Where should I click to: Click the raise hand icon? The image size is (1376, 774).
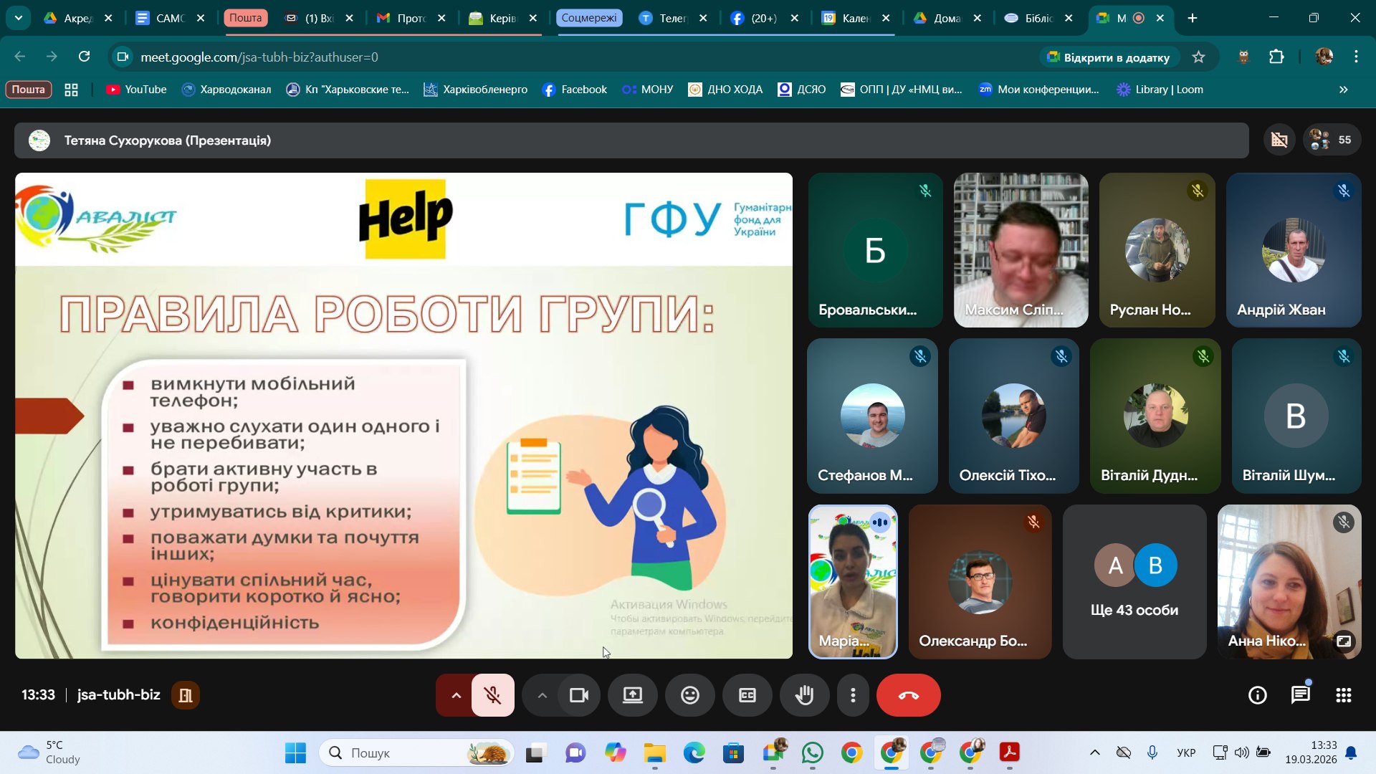(804, 695)
